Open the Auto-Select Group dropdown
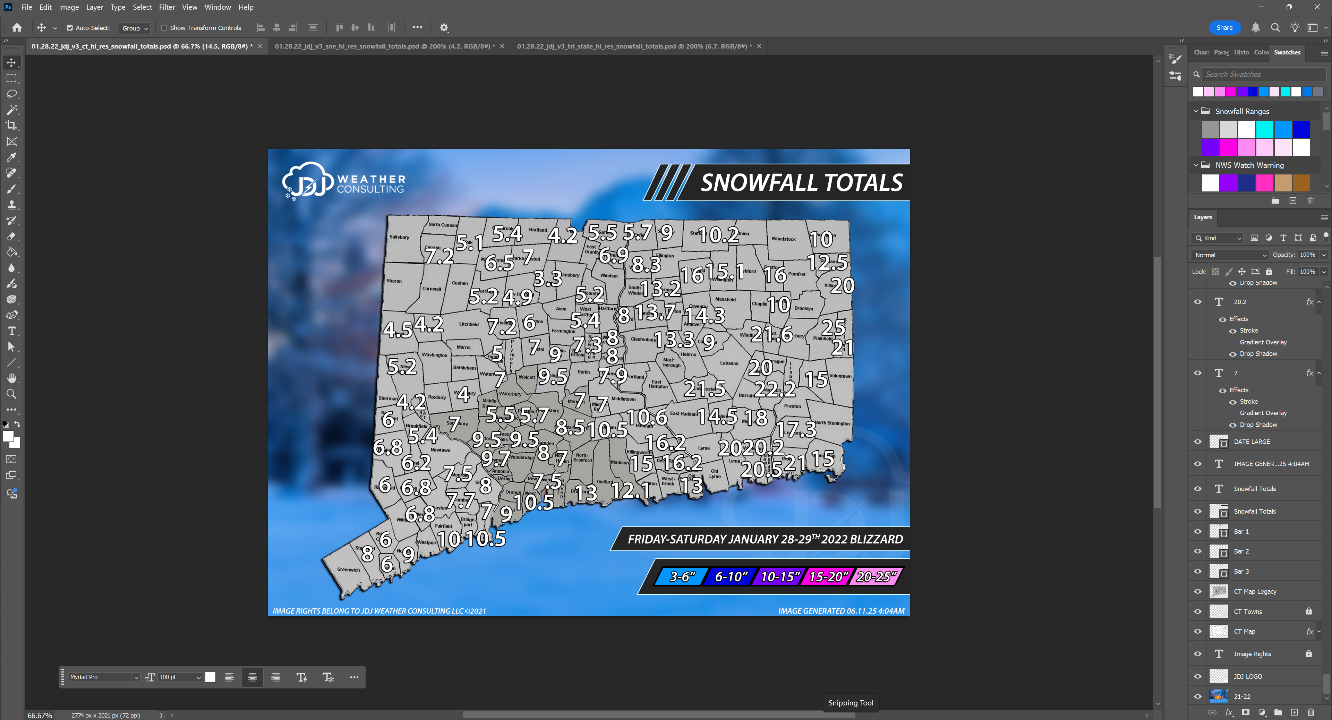This screenshot has height=720, width=1332. click(x=135, y=28)
